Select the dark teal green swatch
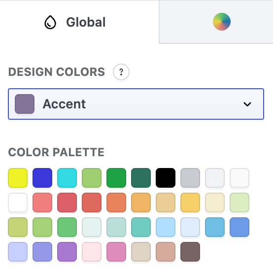This screenshot has height=270, width=273. pyautogui.click(x=141, y=178)
